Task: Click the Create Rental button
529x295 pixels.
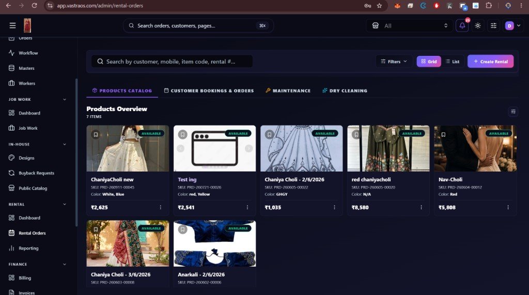Action: pyautogui.click(x=491, y=61)
